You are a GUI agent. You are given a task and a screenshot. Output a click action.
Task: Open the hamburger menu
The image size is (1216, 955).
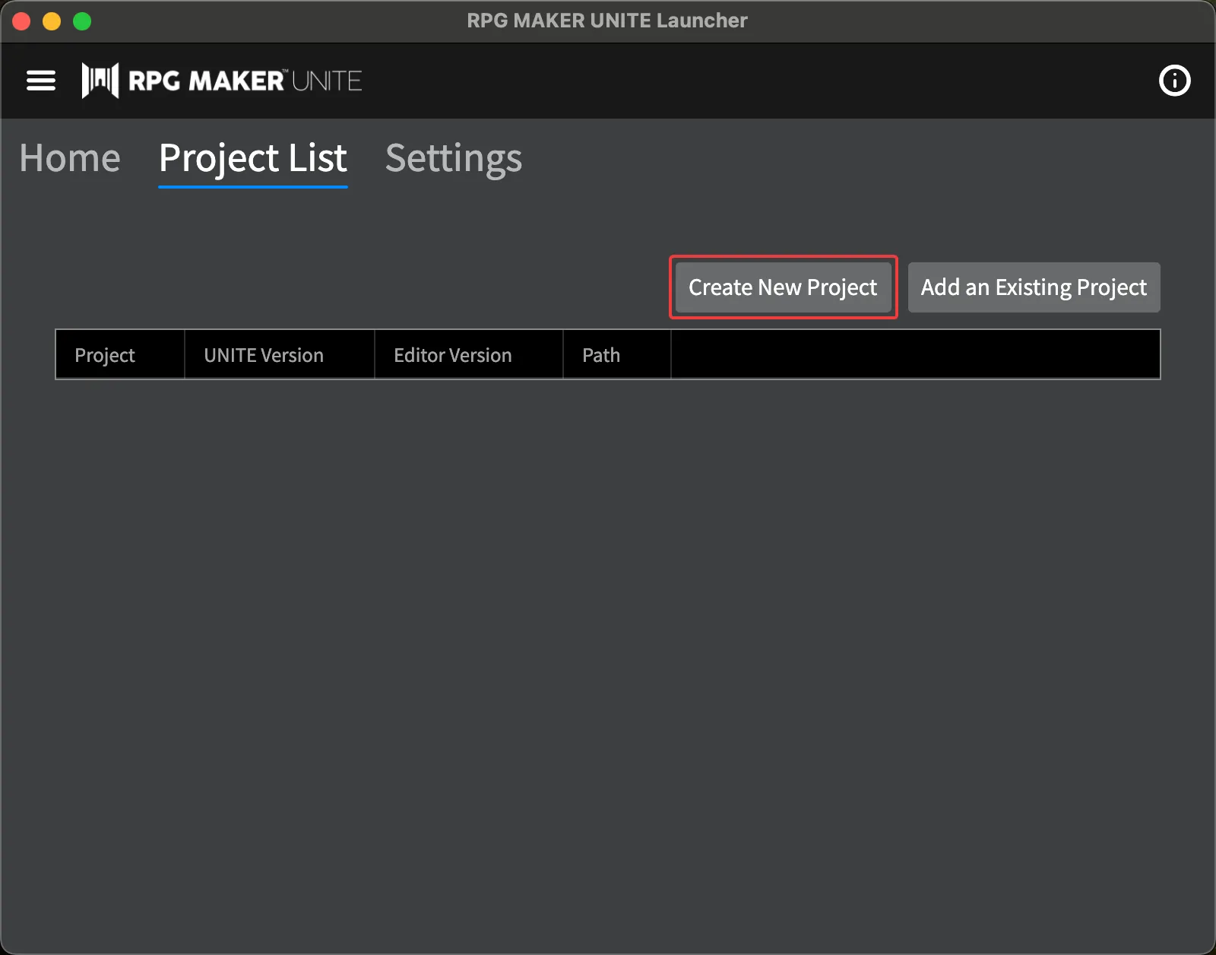tap(41, 81)
